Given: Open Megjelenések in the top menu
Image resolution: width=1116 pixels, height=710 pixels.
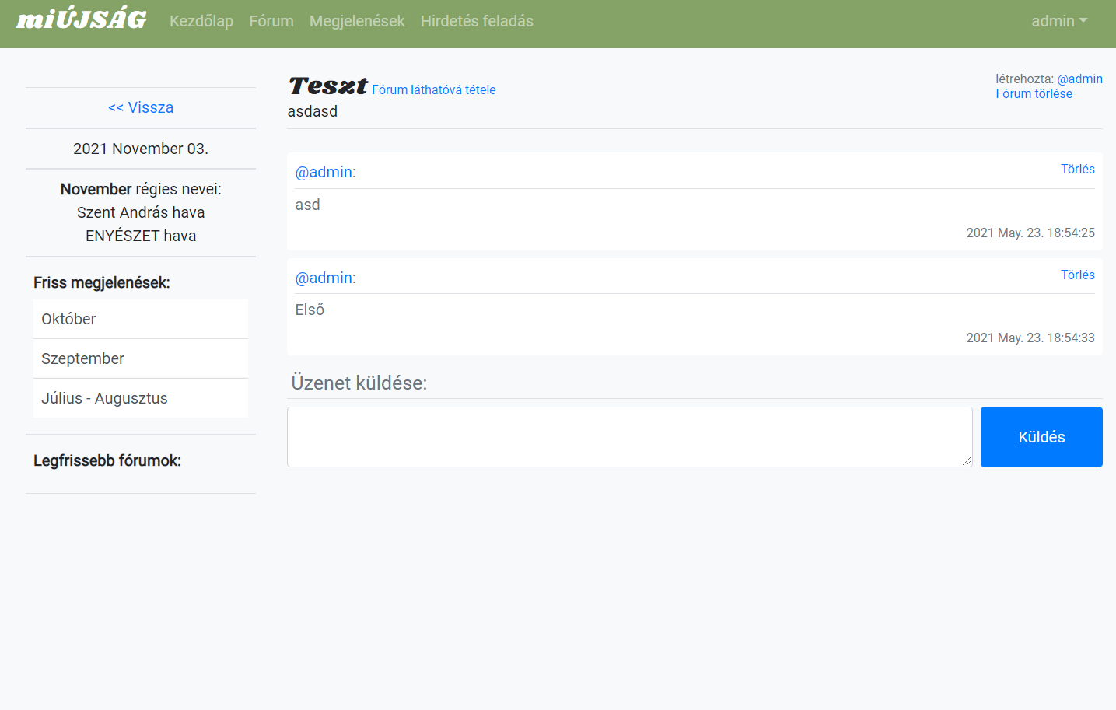Looking at the screenshot, I should click(357, 21).
